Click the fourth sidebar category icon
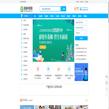Screen dimensions: 109x109 pyautogui.click(x=21, y=34)
